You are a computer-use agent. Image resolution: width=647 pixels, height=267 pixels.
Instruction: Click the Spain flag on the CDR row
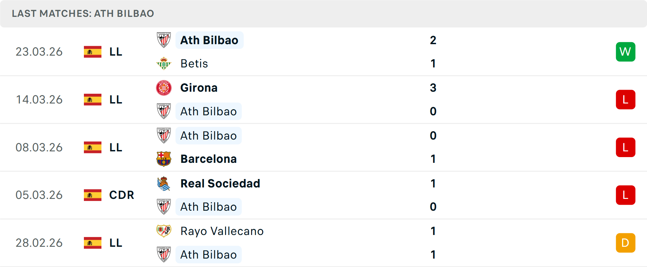click(92, 195)
